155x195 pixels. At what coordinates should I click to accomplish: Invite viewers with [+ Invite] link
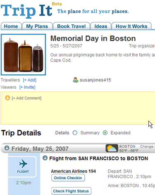[27, 87]
